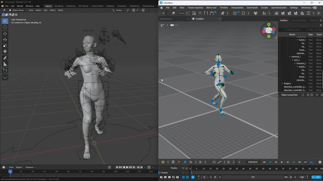Click the text T icon in Cascadeur toolbar
This screenshot has width=323, height=181.
(x=200, y=13)
